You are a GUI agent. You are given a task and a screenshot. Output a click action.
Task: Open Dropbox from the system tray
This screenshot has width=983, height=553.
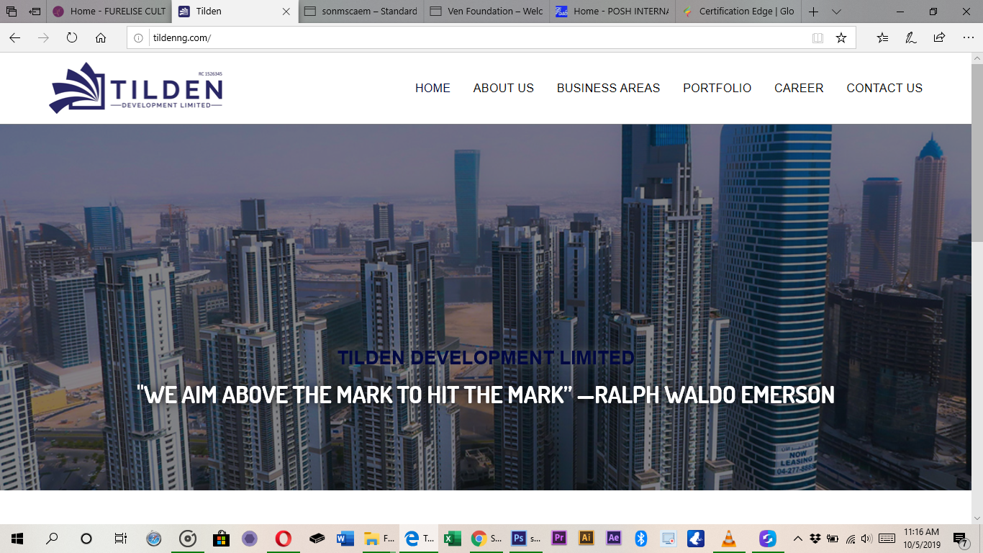click(x=815, y=539)
